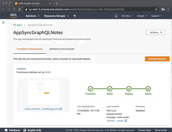Click the Previews Disabled value
Image resolution: width=172 pixels, height=132 pixels.
pos(140,110)
